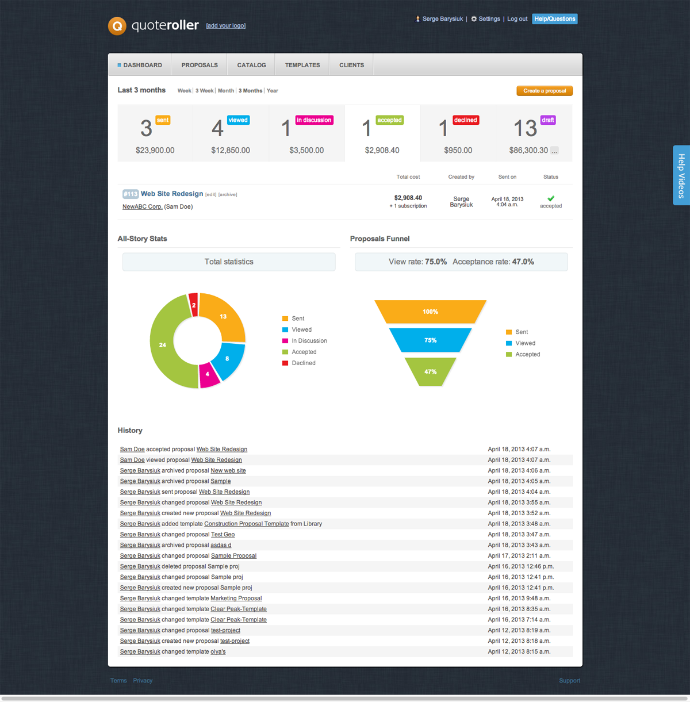Toggle the Sent legend swatch in All-Story Stats

(x=285, y=319)
